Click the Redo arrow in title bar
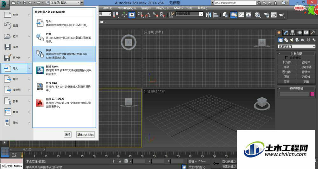The image size is (318, 169). (38, 3)
